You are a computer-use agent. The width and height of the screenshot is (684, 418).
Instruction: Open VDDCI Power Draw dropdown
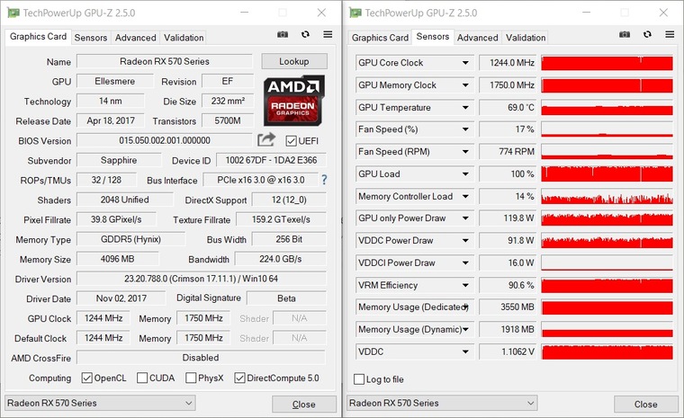point(465,262)
